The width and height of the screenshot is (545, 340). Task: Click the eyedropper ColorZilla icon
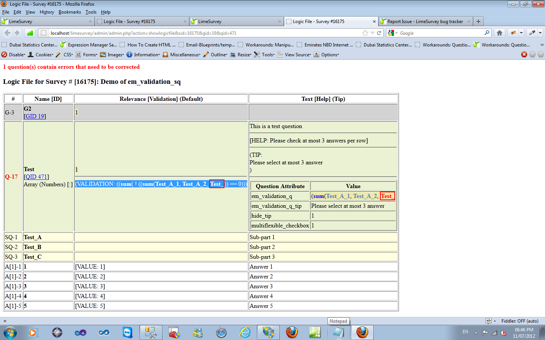point(532,33)
